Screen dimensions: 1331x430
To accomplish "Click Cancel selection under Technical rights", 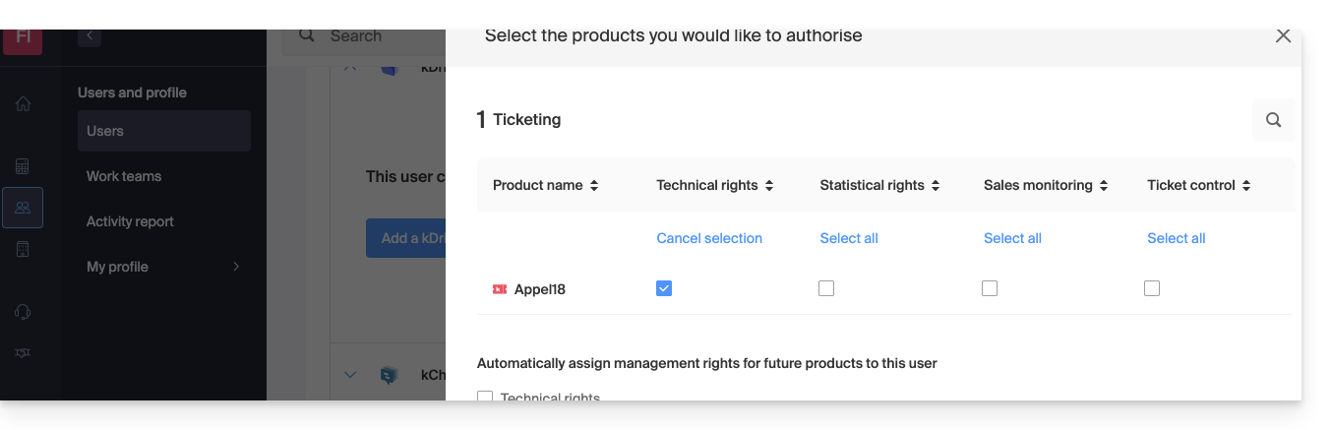I will (x=709, y=238).
